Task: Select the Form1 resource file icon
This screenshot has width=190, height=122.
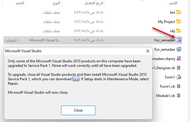Action: [179, 77]
